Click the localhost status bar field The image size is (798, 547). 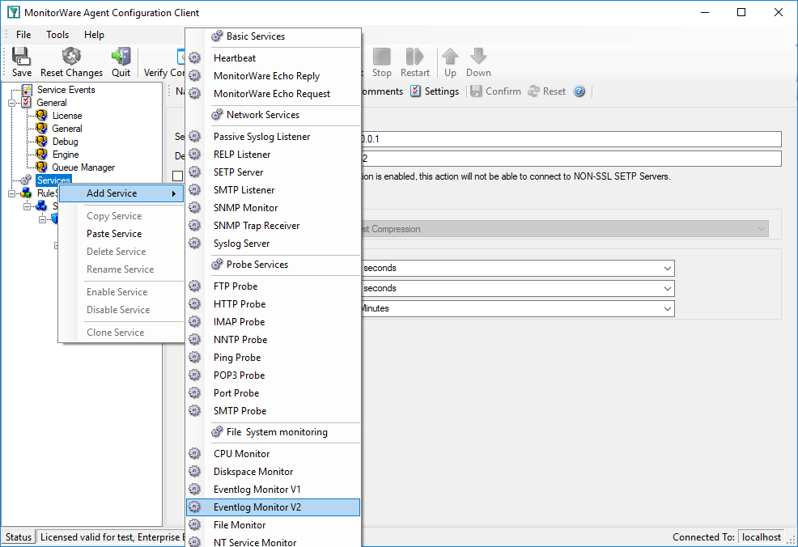[762, 536]
